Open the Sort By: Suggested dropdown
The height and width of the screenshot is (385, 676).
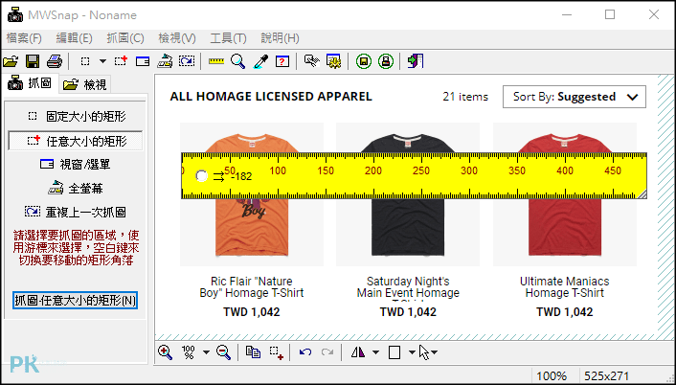[575, 97]
